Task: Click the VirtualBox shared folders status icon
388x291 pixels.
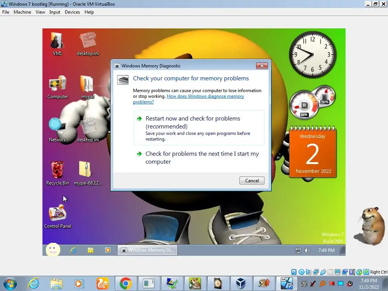Action: [330, 272]
